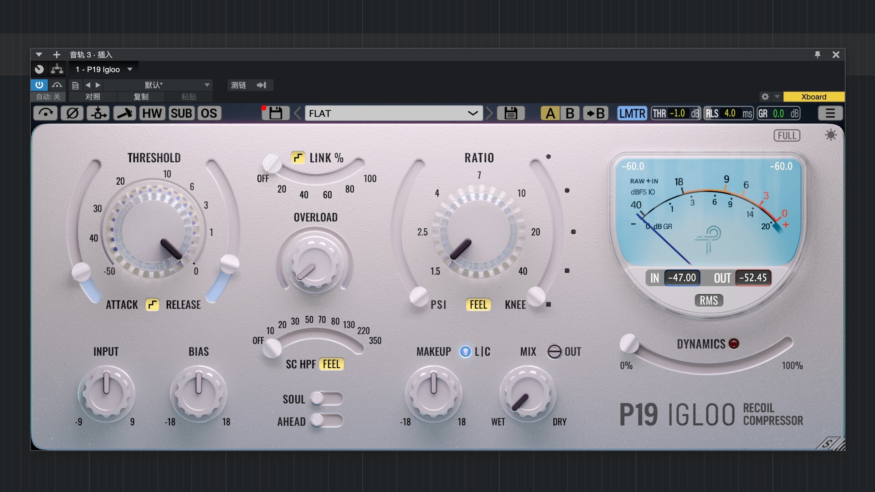Image resolution: width=875 pixels, height=492 pixels.
Task: Click the plus icon in the window title bar
Action: (x=57, y=55)
